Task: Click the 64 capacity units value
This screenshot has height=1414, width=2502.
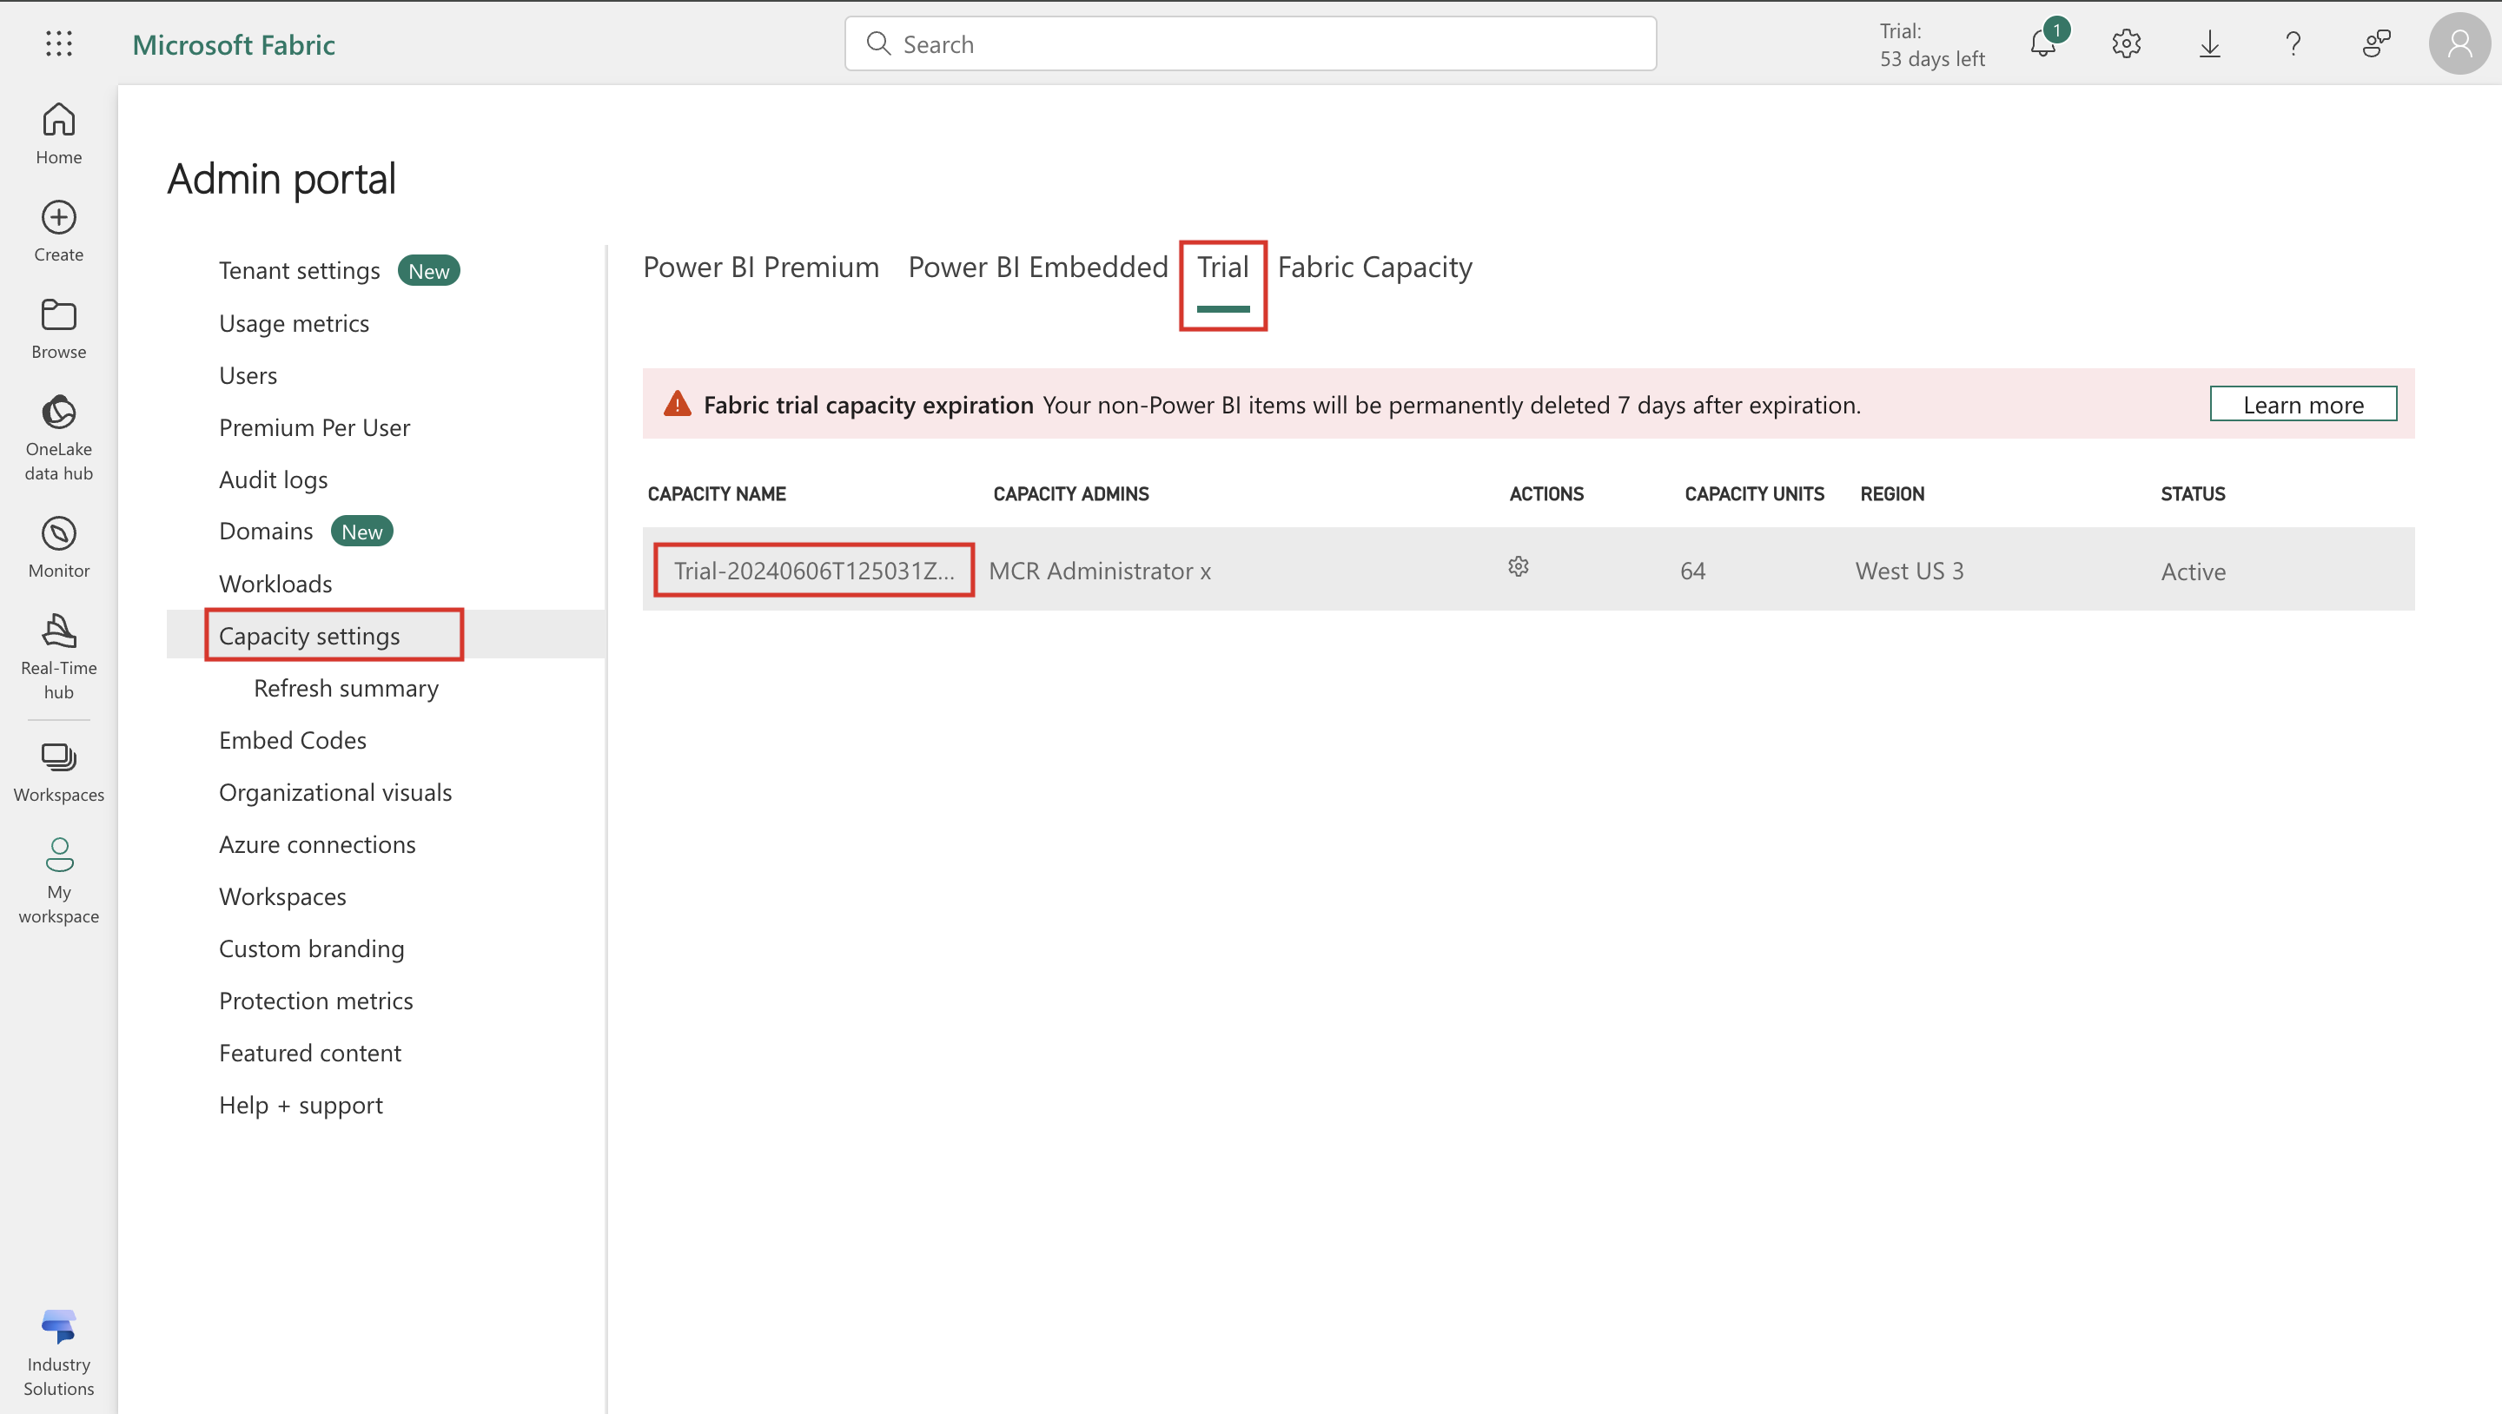Action: coord(1692,570)
